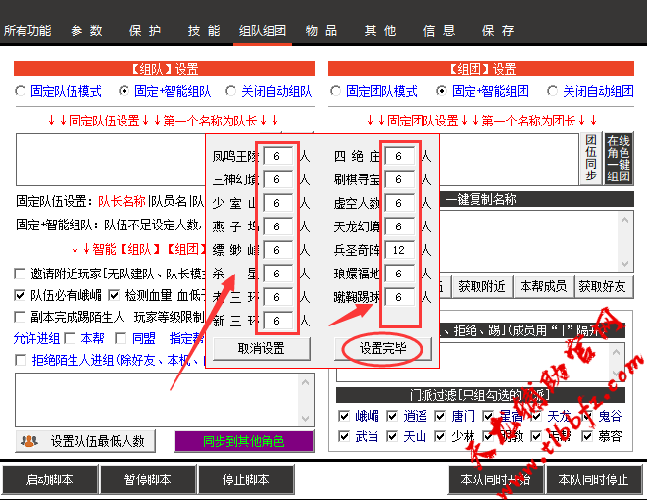Image resolution: width=647 pixels, height=500 pixels.
Task: Click 琅嬛福地 player count field
Action: tap(399, 274)
